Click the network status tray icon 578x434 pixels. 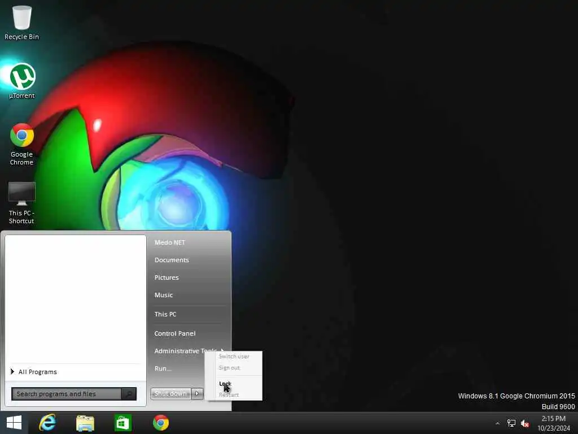(x=511, y=423)
